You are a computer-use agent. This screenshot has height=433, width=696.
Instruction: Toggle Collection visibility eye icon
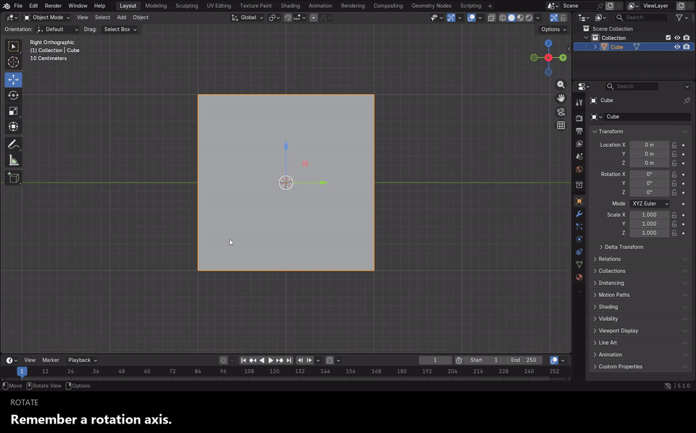[677, 38]
